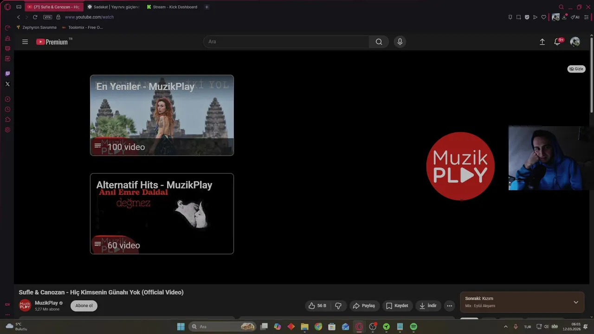Open YouTube account avatar menu
The image size is (594, 334).
[x=575, y=42]
